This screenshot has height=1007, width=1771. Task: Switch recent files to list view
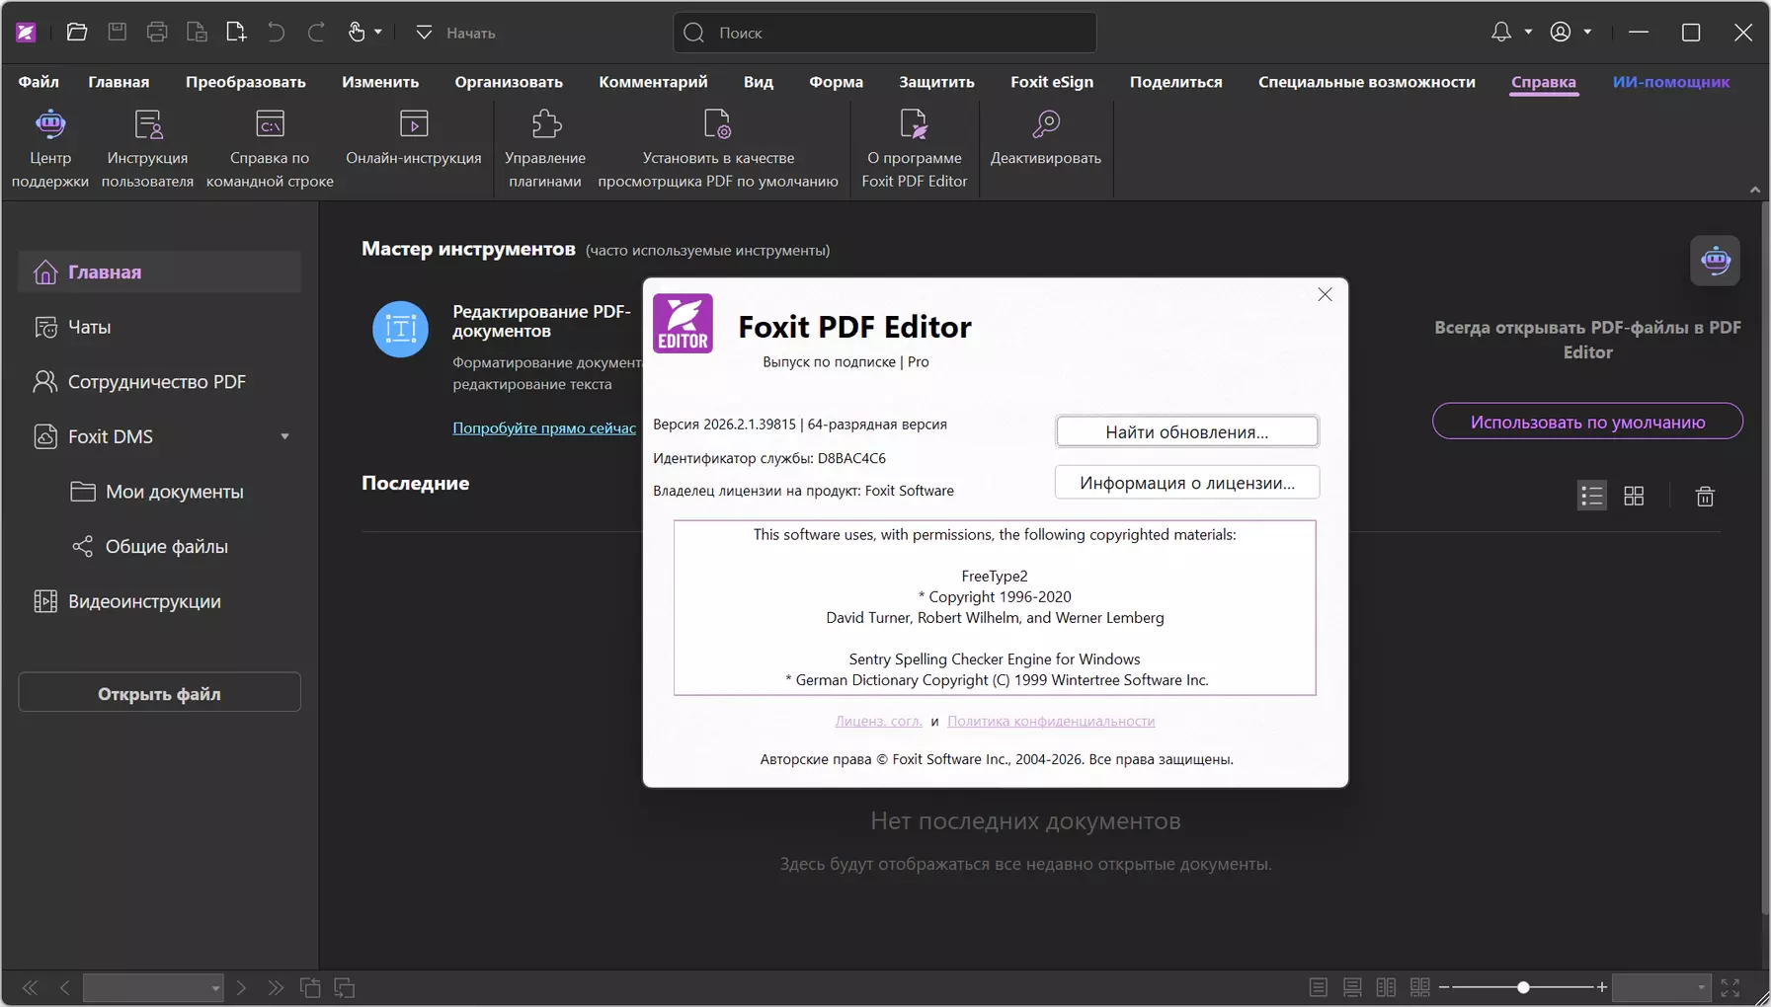[x=1592, y=496]
